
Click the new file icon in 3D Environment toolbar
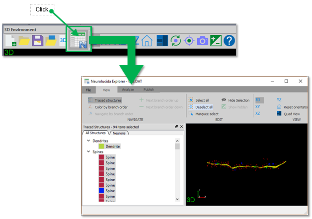pos(11,41)
